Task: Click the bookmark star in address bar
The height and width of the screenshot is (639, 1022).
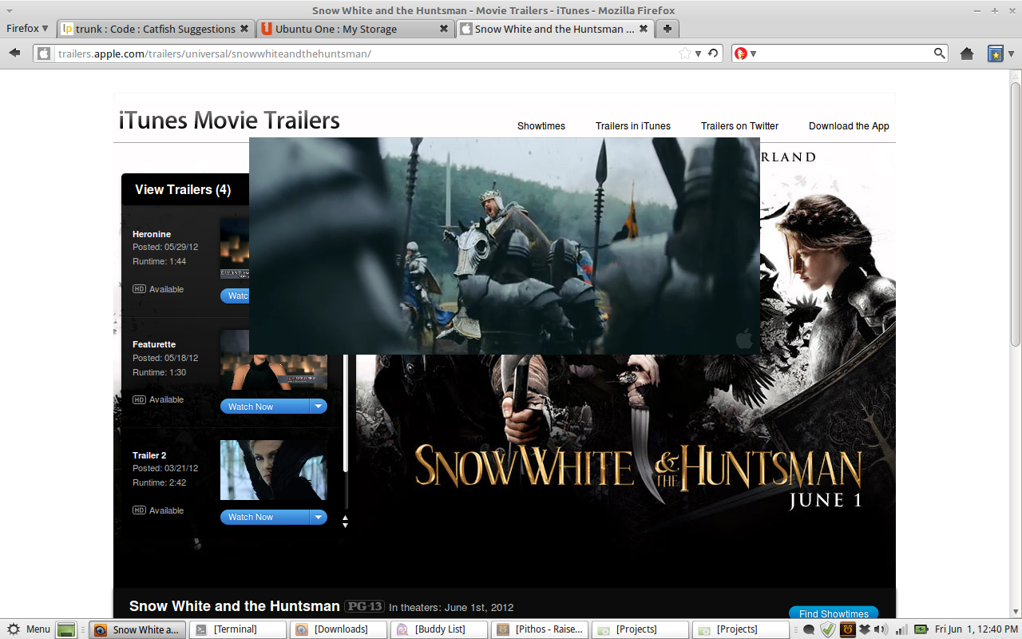Action: (684, 54)
